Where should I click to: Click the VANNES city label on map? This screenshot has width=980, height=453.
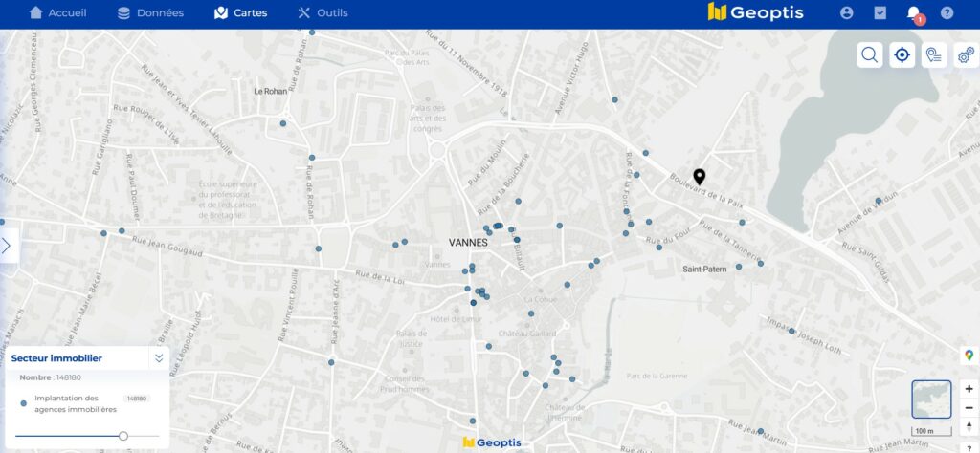468,243
